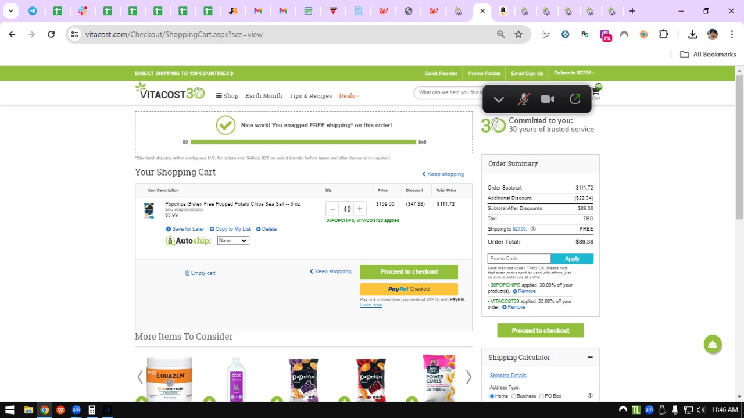The height and width of the screenshot is (418, 744).
Task: Click info icon beside Shipping to 92705
Action: point(533,229)
